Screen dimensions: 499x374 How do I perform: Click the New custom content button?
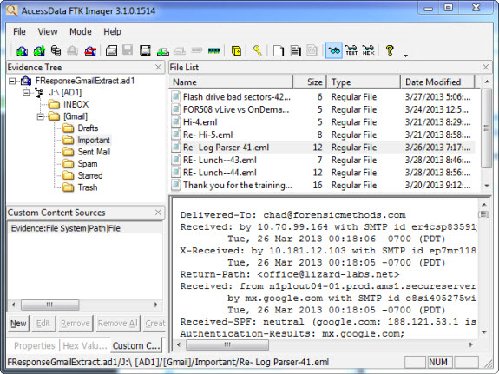coord(18,324)
